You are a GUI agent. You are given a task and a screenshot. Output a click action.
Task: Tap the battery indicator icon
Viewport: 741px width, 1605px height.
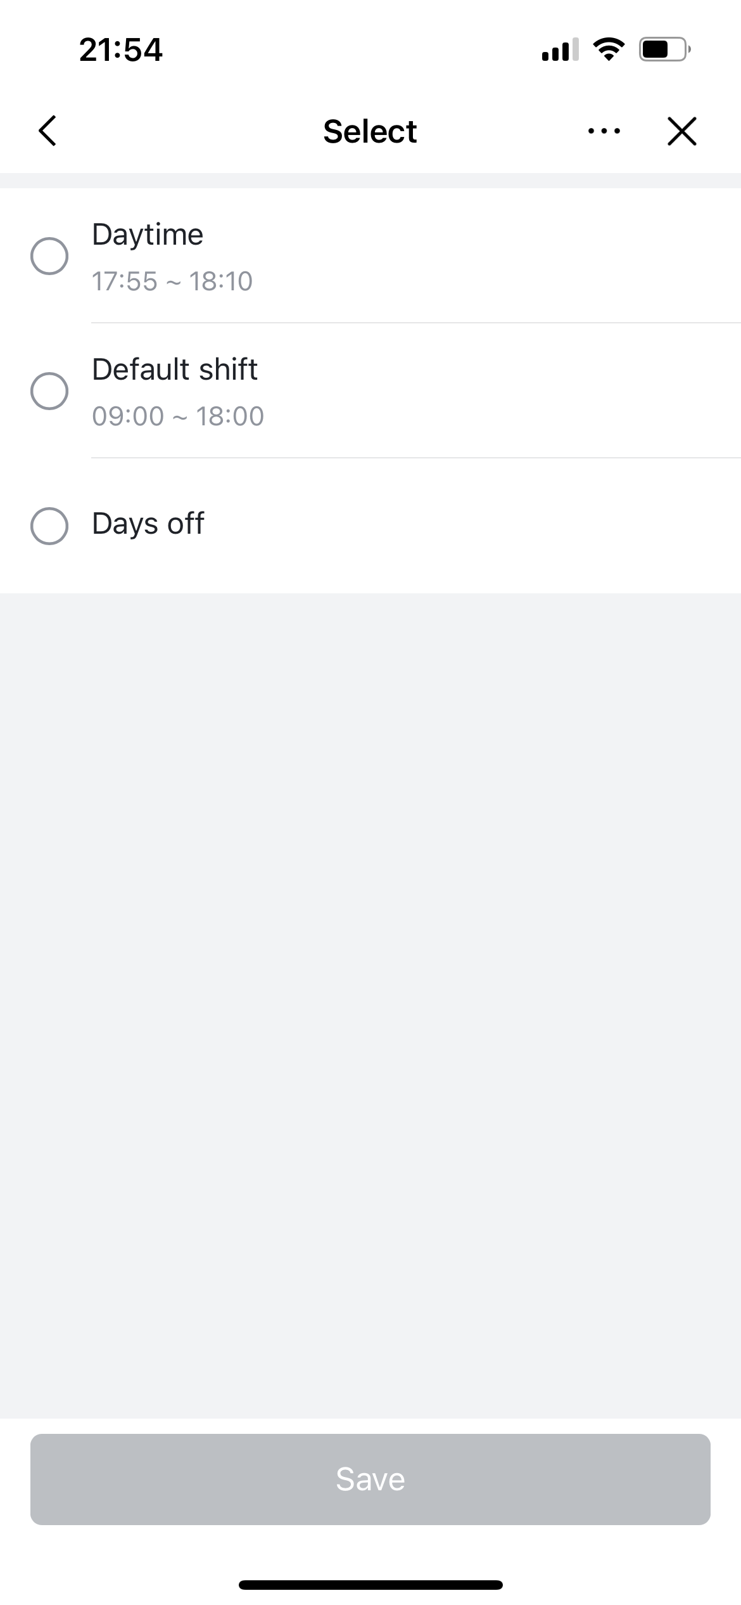click(x=664, y=49)
